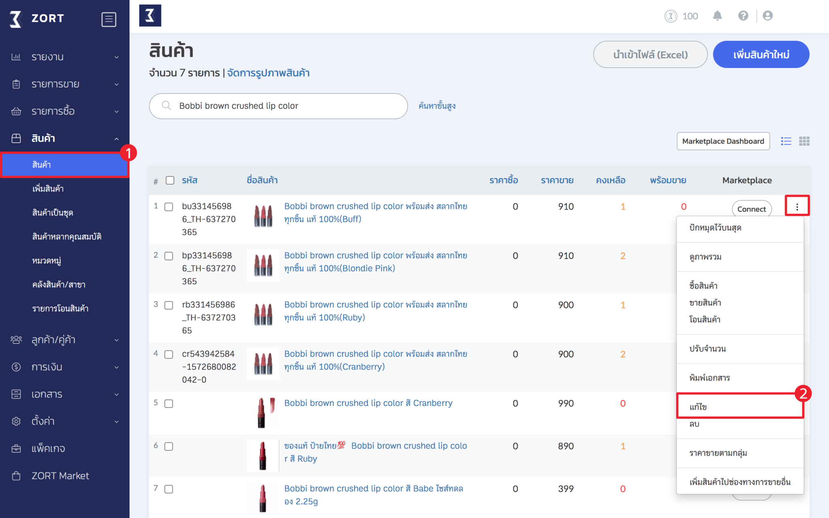Expand the การเงิน menu chevron

coord(117,367)
